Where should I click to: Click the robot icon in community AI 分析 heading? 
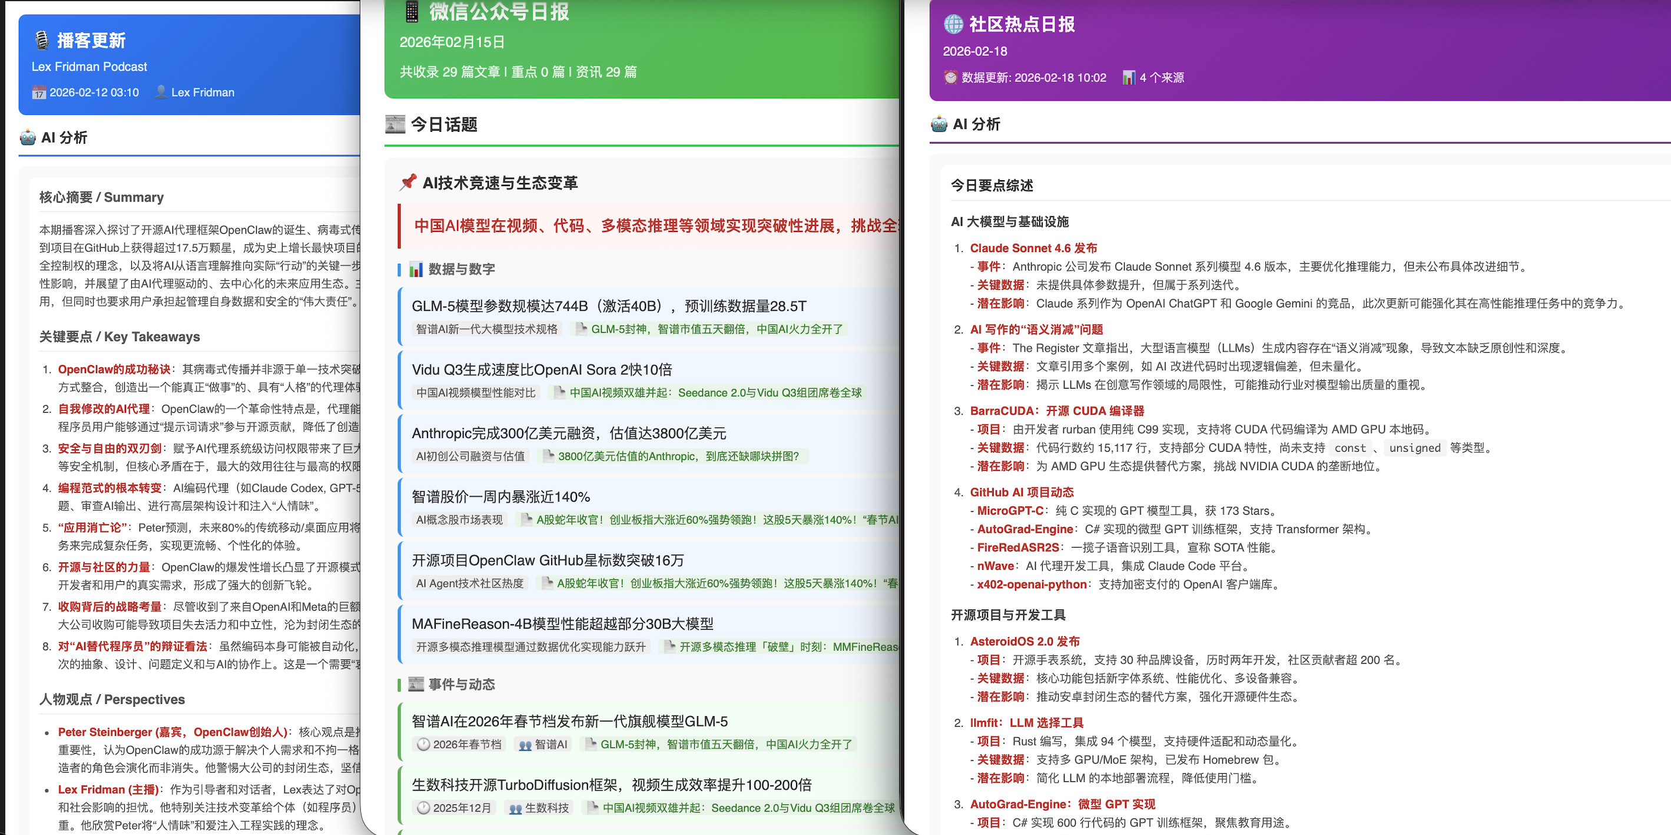point(939,124)
